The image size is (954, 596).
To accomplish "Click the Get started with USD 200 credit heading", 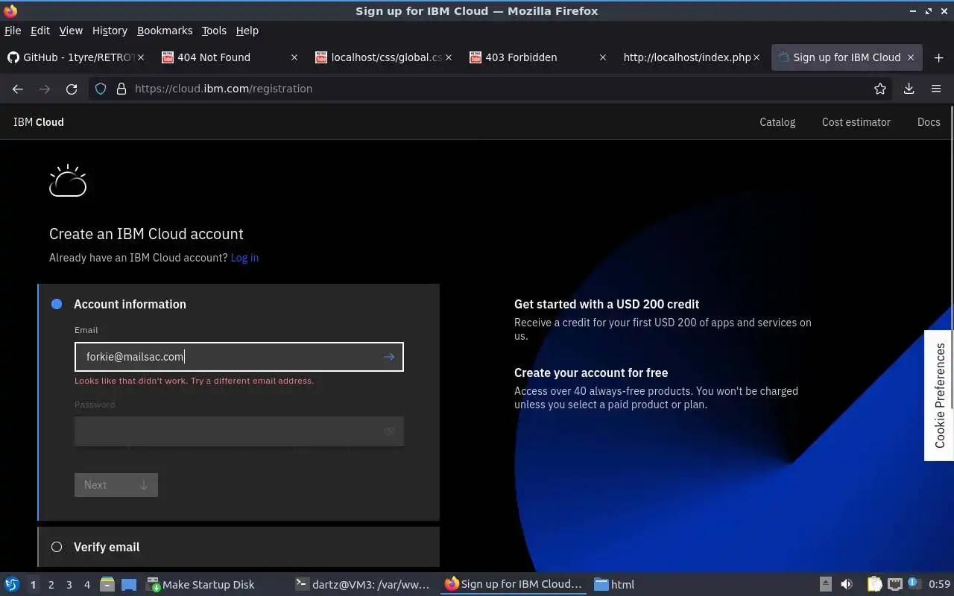I will pyautogui.click(x=607, y=304).
